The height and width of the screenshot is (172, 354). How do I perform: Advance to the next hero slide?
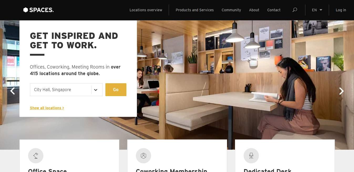click(x=341, y=91)
